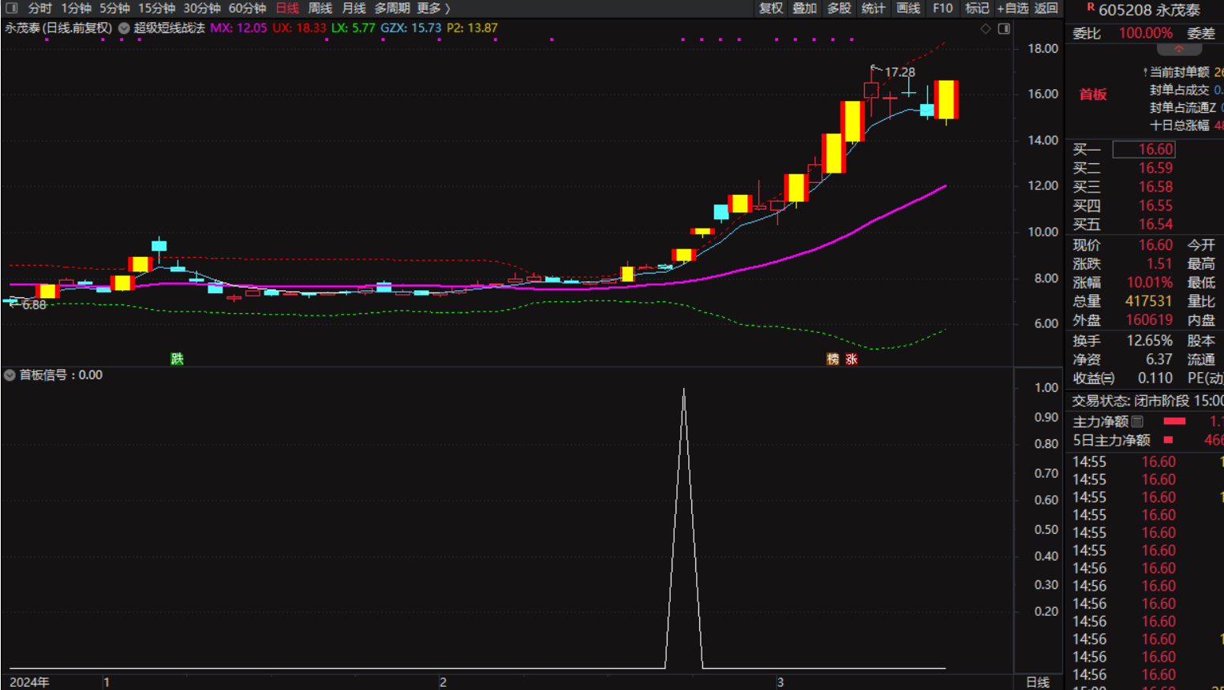Toggle the side panel icon beside the diamond
Image resolution: width=1224 pixels, height=690 pixels.
click(x=1004, y=28)
